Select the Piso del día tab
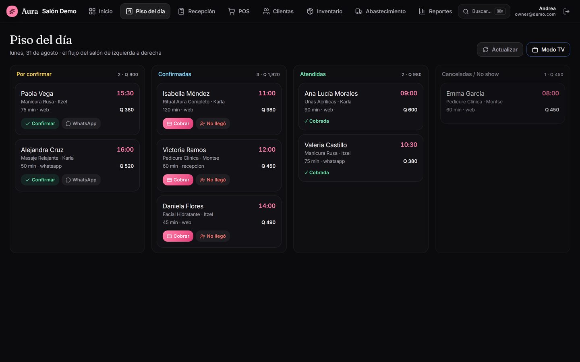This screenshot has height=362, width=580. click(x=145, y=11)
